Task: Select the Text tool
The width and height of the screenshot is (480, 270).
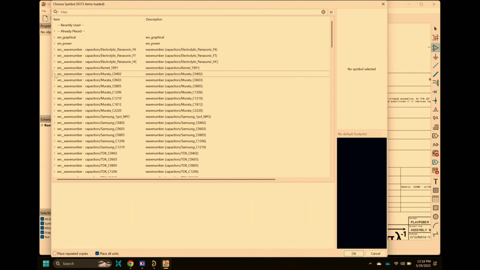Action: [435, 181]
